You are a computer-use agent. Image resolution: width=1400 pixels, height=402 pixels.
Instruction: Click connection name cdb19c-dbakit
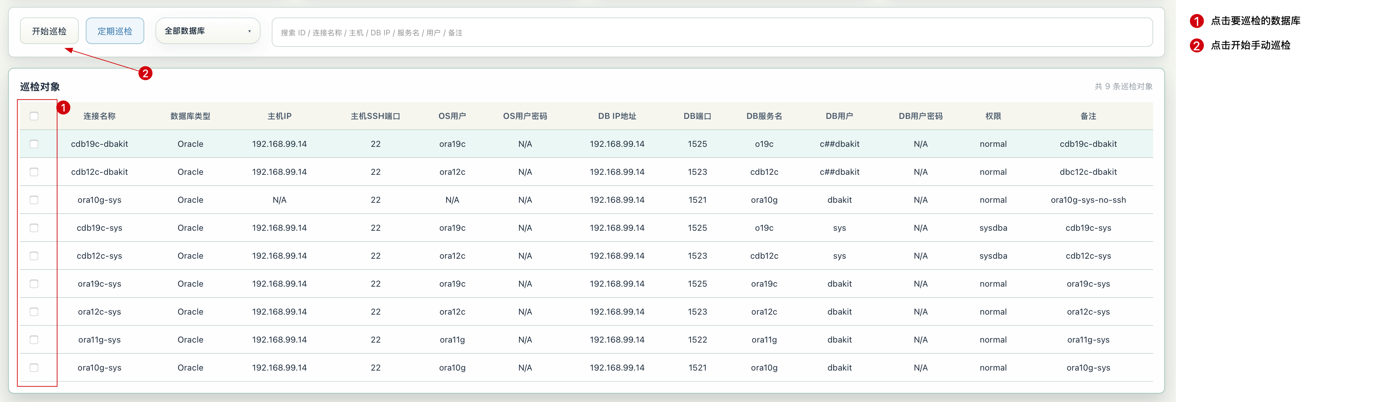[99, 144]
